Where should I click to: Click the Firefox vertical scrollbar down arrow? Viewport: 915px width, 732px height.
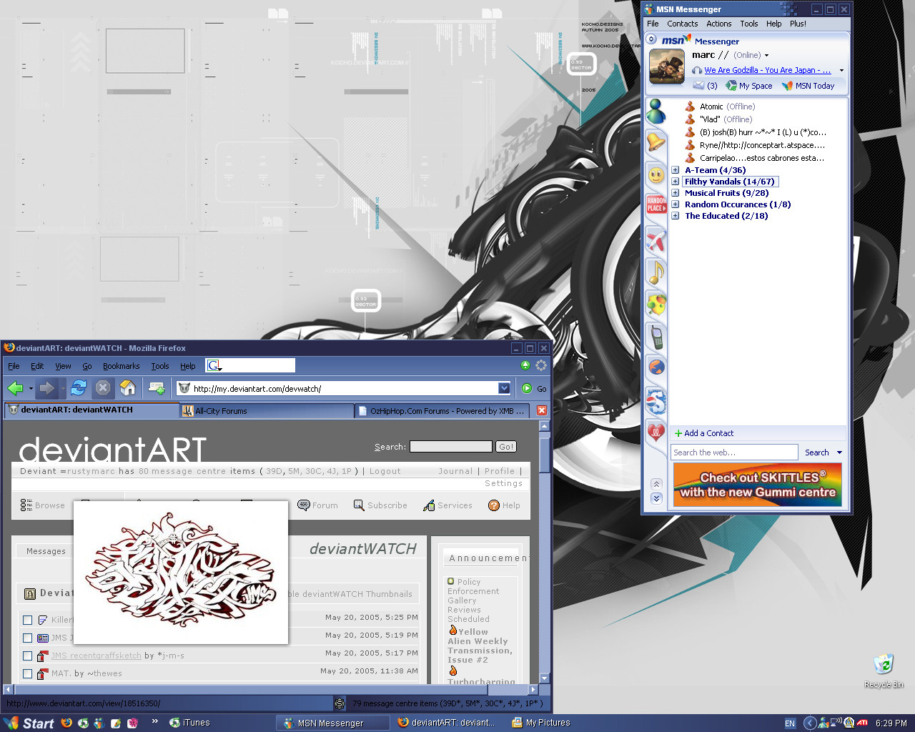(x=544, y=678)
